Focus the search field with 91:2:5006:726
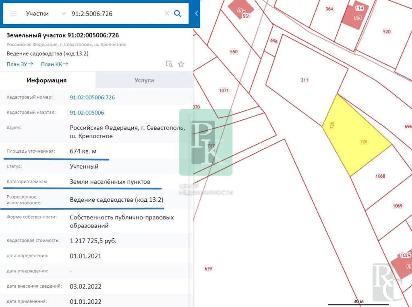 coord(116,14)
